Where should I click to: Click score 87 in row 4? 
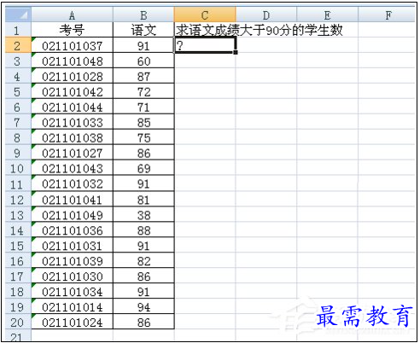coord(143,76)
